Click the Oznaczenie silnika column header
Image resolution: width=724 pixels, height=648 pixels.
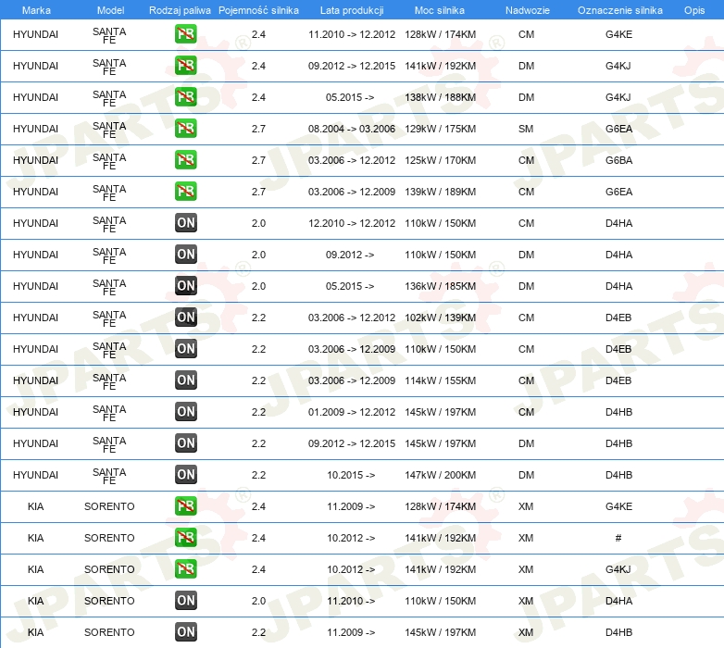[x=620, y=10]
